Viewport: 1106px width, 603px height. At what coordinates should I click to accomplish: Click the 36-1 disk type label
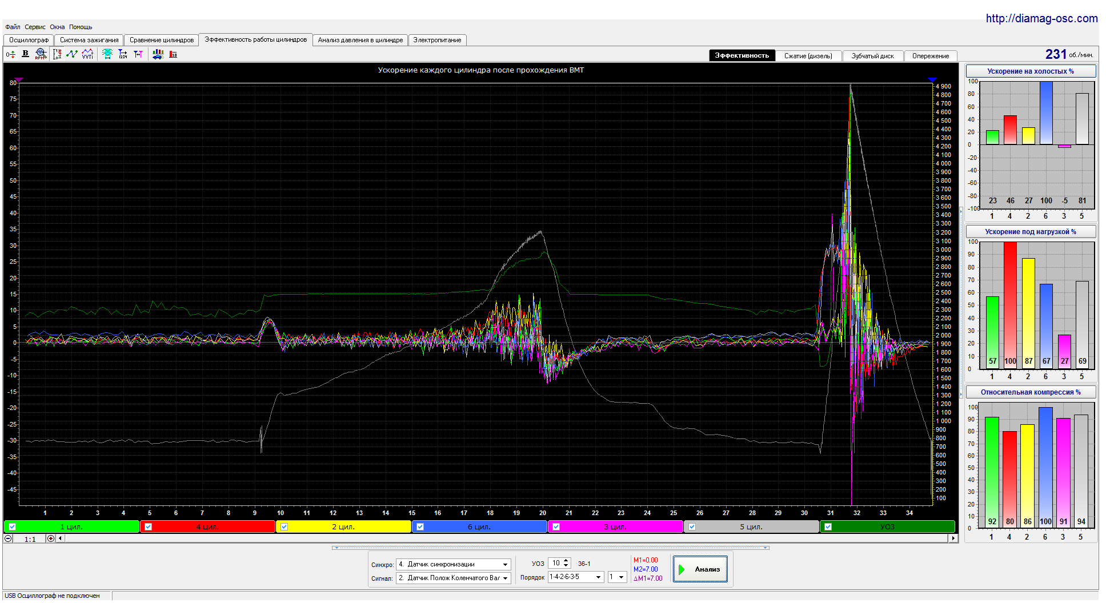[x=584, y=564]
